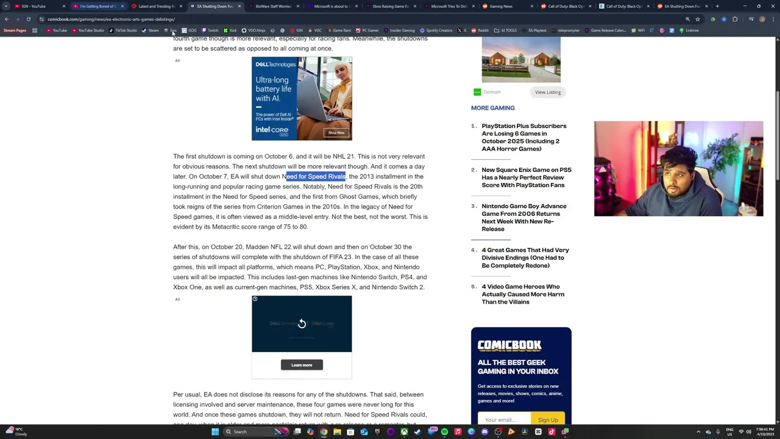Click the Dell laptop ad image

point(302,99)
